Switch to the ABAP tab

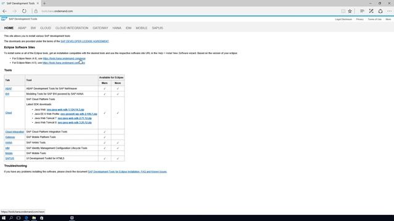tap(22, 28)
